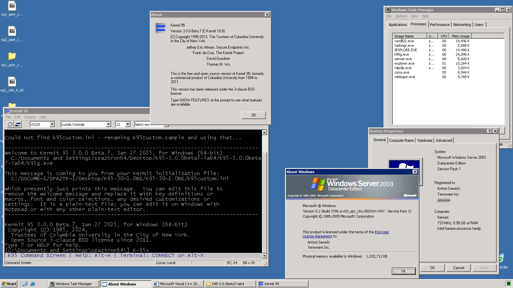The image size is (513, 288).
Task: Open the Kermit 95 Edit menu
Action: 18,117
